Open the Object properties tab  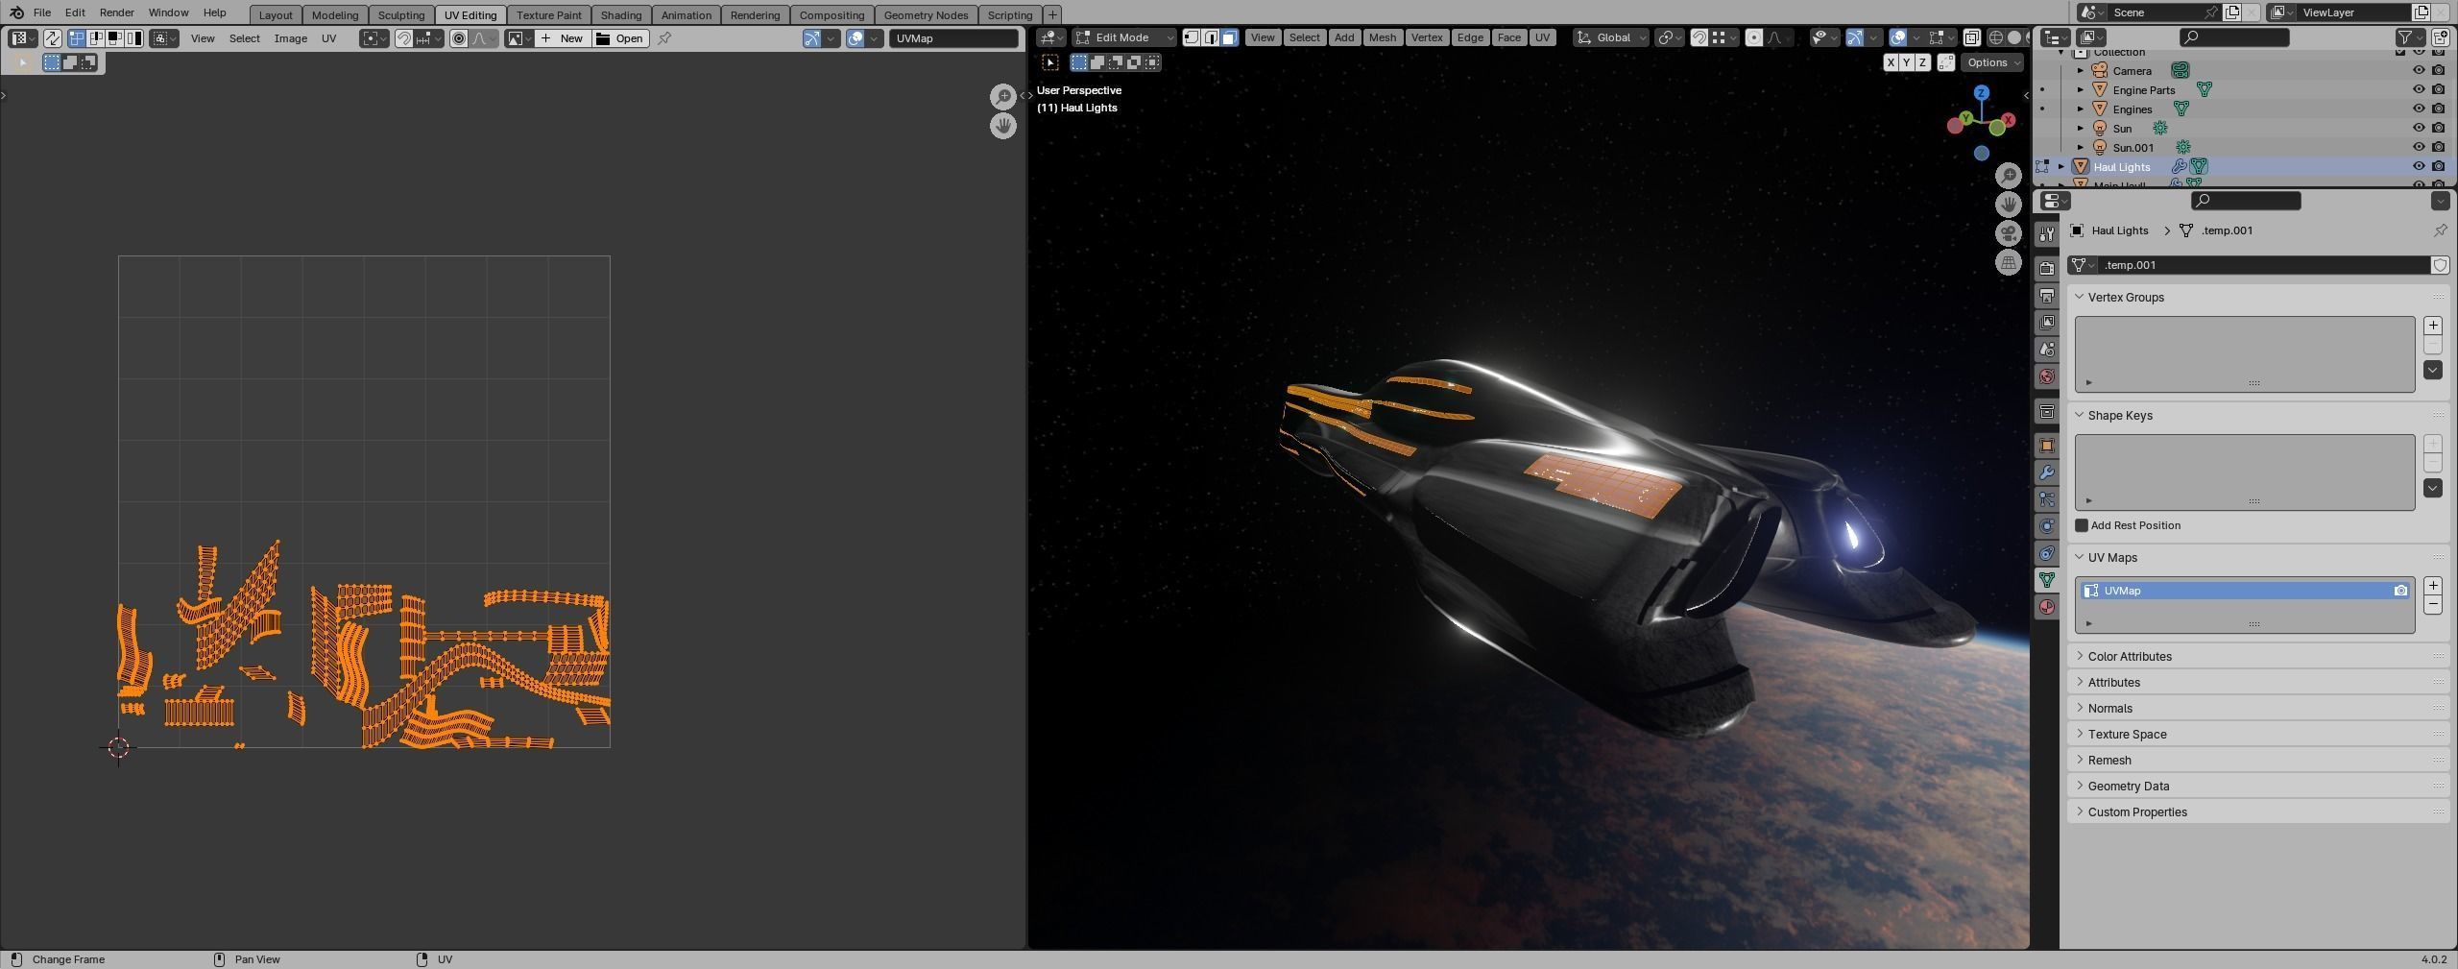tap(2047, 446)
